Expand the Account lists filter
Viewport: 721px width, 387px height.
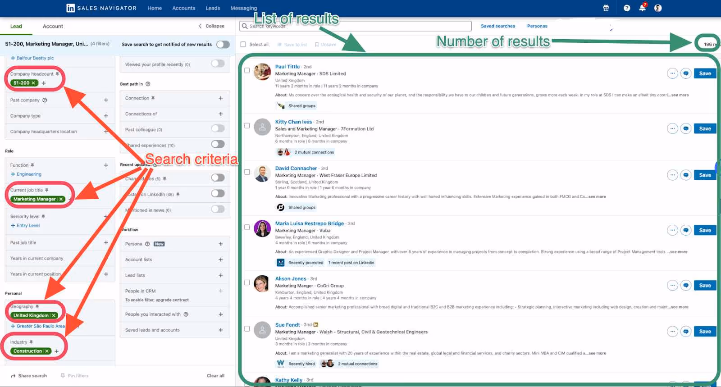tap(221, 260)
